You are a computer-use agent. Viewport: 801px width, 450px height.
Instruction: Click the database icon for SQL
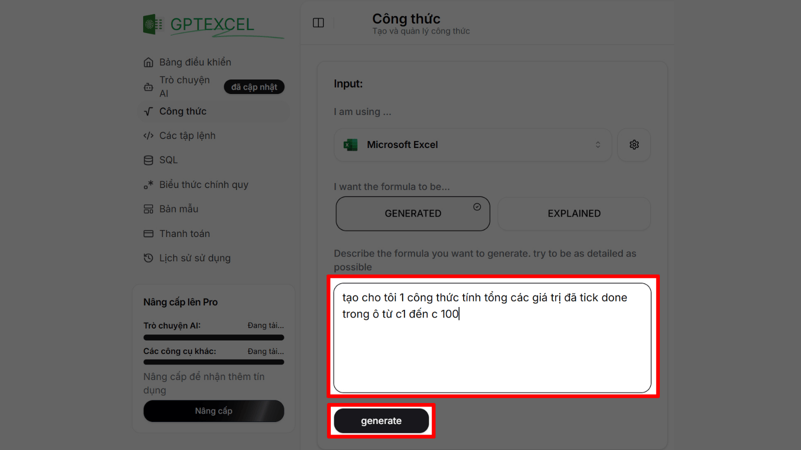coord(148,160)
